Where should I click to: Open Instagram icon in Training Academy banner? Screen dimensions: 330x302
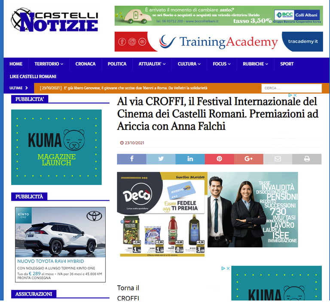pyautogui.click(x=132, y=42)
